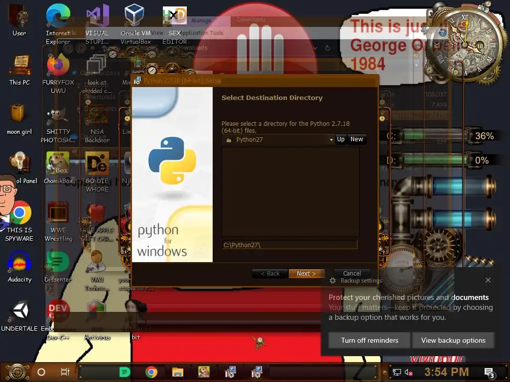The image size is (510, 382).
Task: Open the Action Center notifications icon
Action: (x=490, y=373)
